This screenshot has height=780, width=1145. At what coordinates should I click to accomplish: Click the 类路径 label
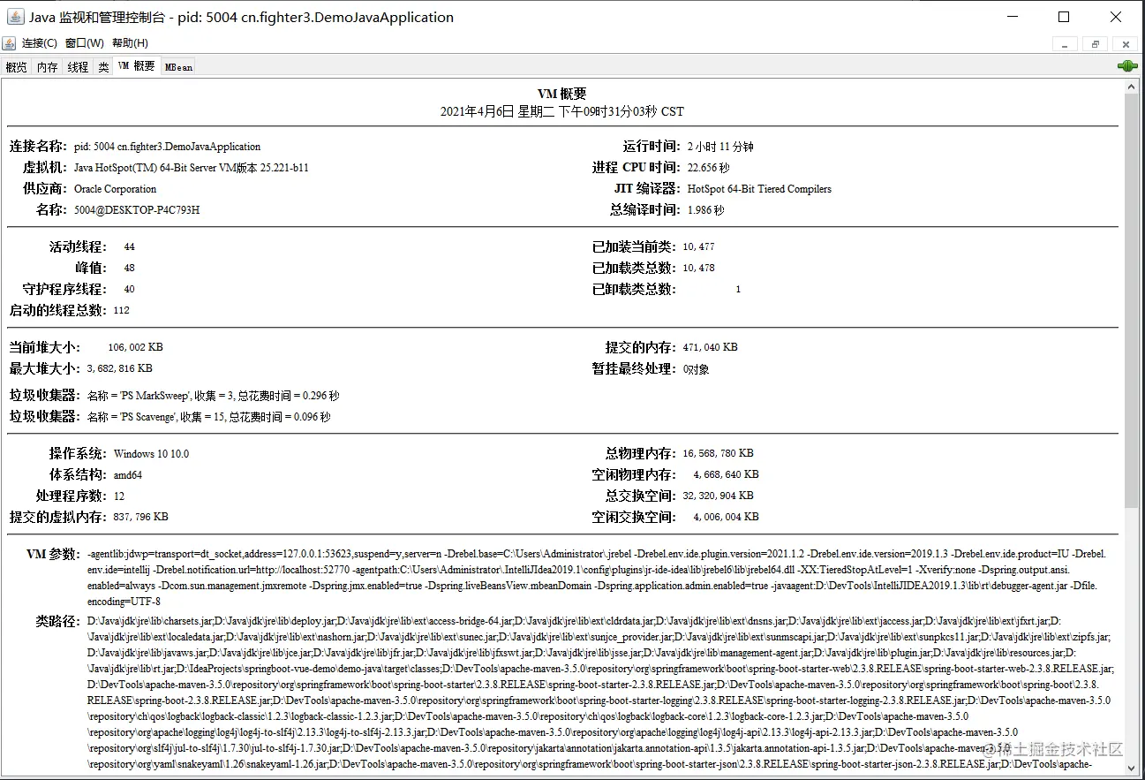pyautogui.click(x=58, y=622)
